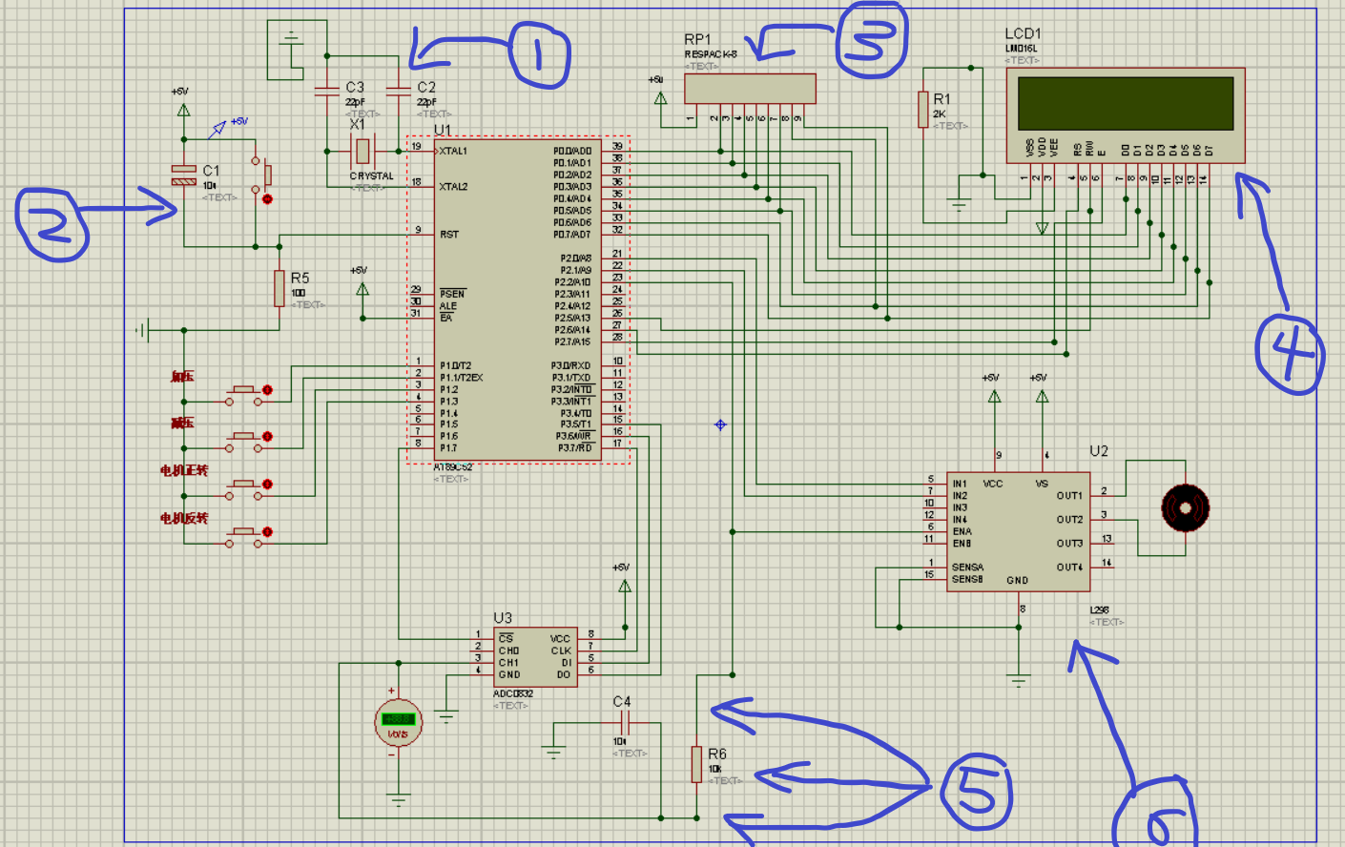Select the ADC0832 chip U3 body
This screenshot has width=1345, height=847.
tap(535, 656)
